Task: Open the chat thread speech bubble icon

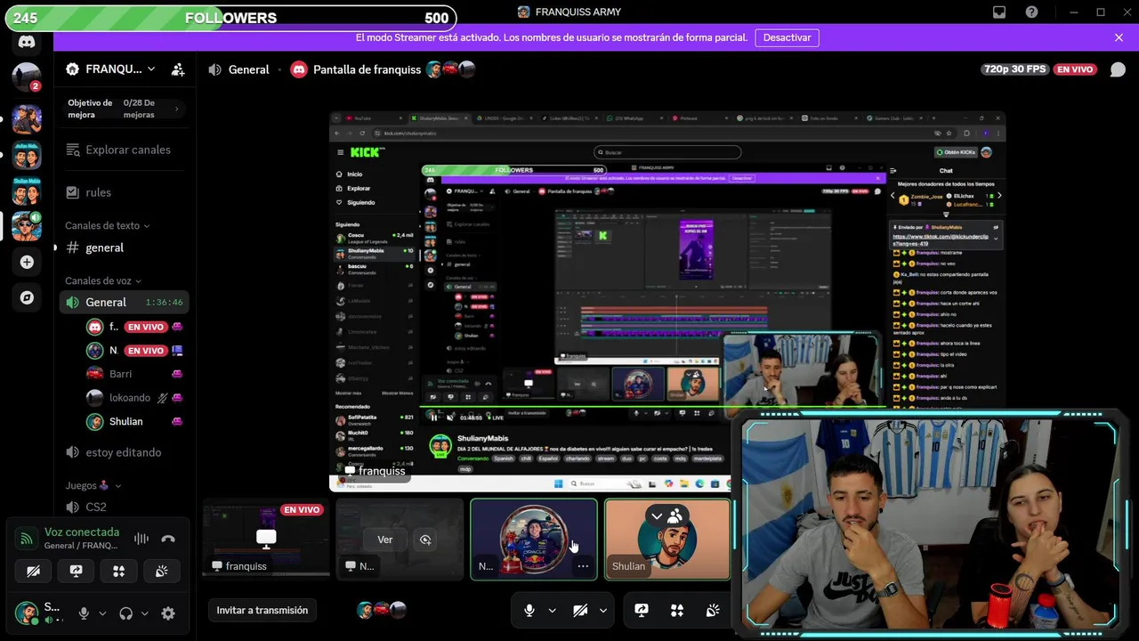Action: (x=1118, y=69)
